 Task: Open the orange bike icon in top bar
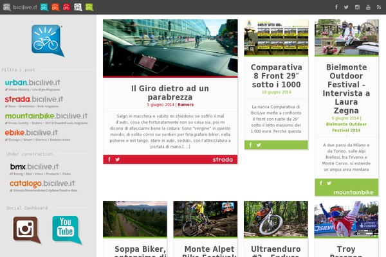[55, 7]
